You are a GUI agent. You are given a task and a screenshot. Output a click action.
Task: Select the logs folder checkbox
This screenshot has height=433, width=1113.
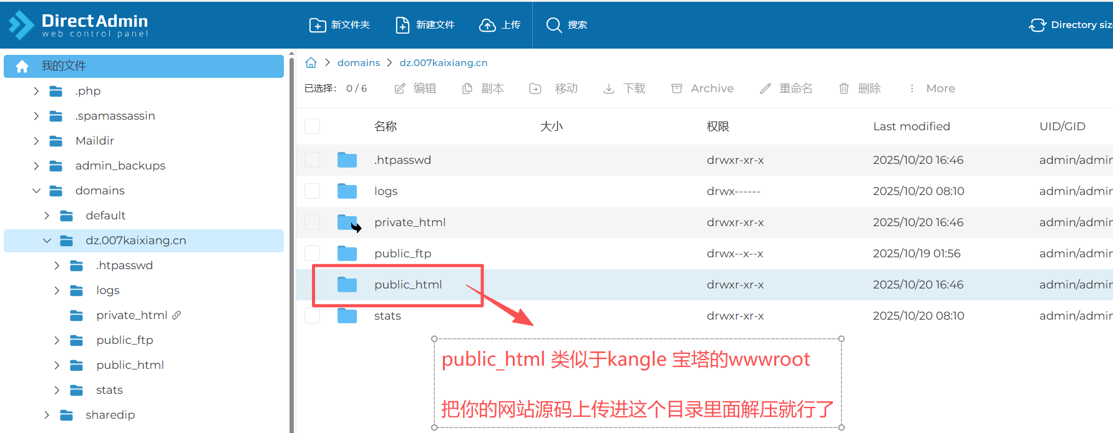click(x=312, y=191)
